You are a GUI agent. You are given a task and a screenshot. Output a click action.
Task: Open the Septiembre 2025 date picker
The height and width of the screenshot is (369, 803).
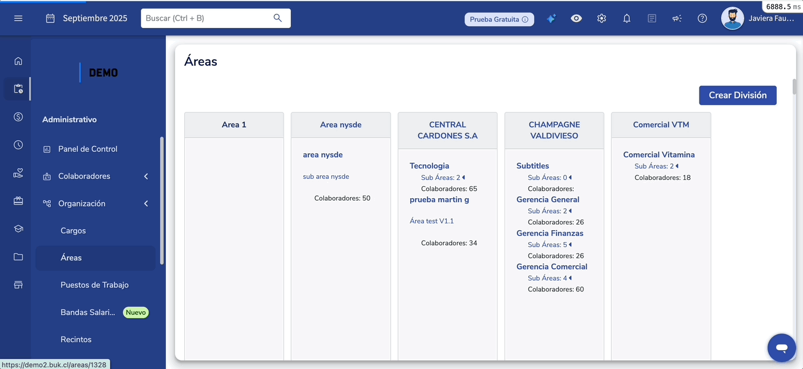(x=87, y=18)
